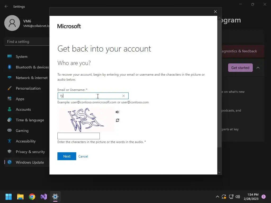Image resolution: width=271 pixels, height=203 pixels.
Task: Select Windows Update in the sidebar
Action: point(27,162)
